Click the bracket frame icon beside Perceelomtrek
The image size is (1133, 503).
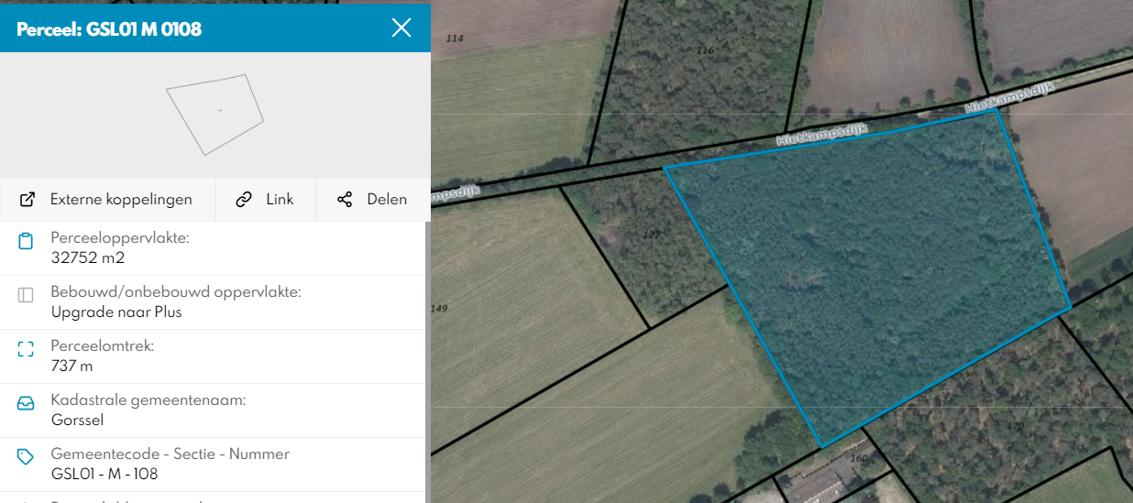[26, 349]
